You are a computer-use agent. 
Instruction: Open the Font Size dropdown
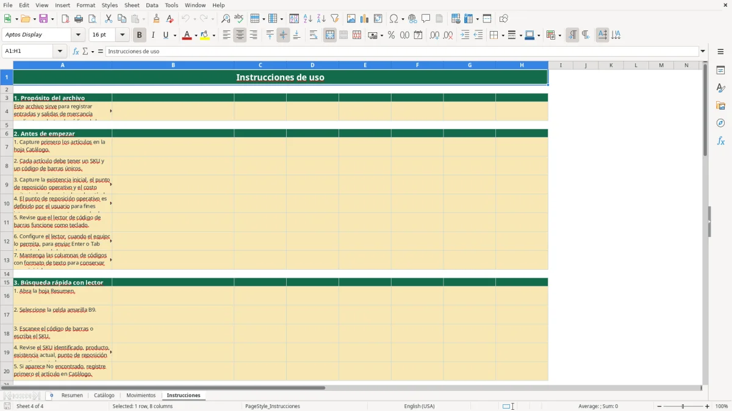[x=122, y=35]
